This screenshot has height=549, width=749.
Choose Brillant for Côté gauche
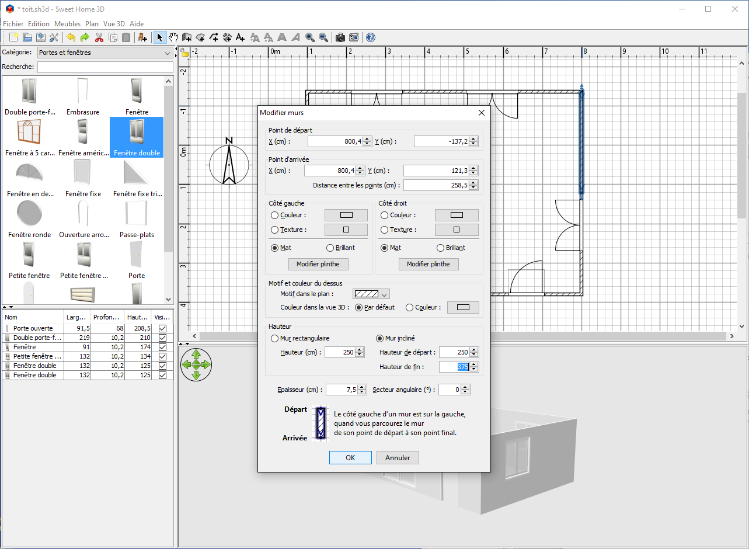coord(330,248)
